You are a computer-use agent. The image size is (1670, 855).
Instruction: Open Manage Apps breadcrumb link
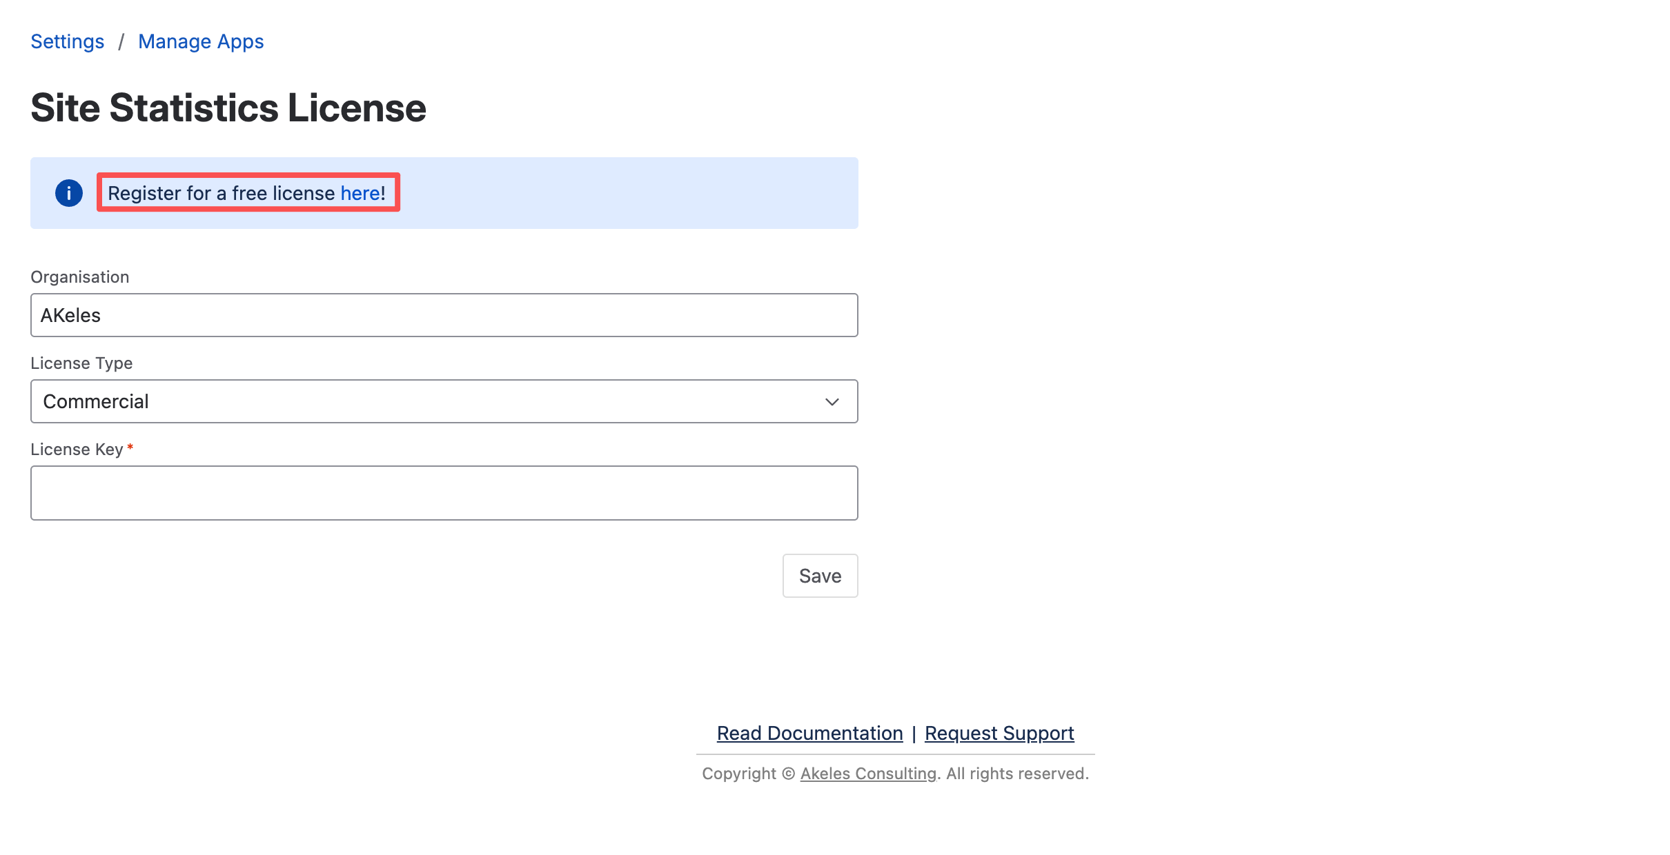(201, 41)
